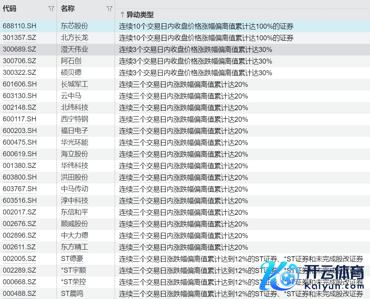
Task: Open stock code 601606.SH
Action: pos(20,85)
